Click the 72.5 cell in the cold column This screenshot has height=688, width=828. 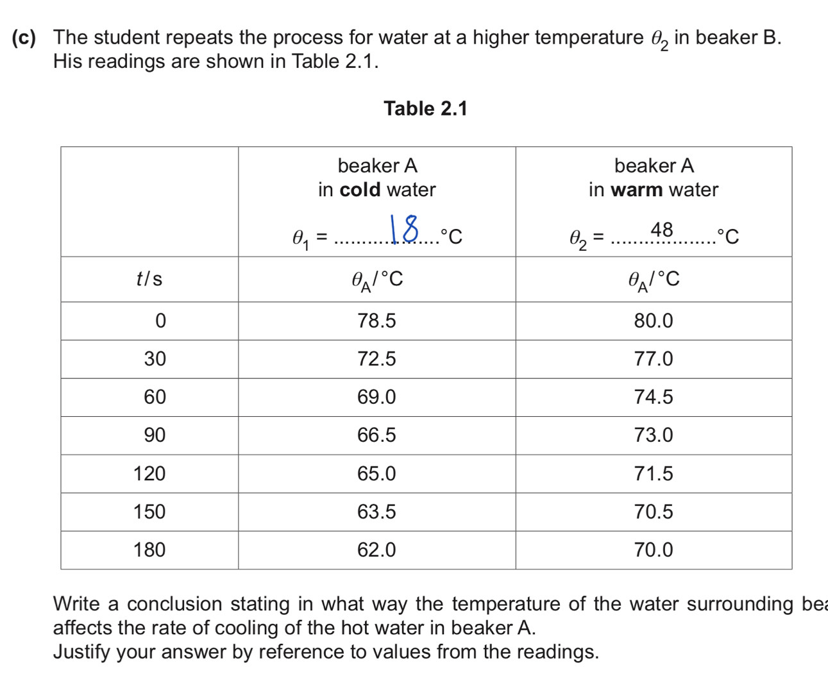376,359
